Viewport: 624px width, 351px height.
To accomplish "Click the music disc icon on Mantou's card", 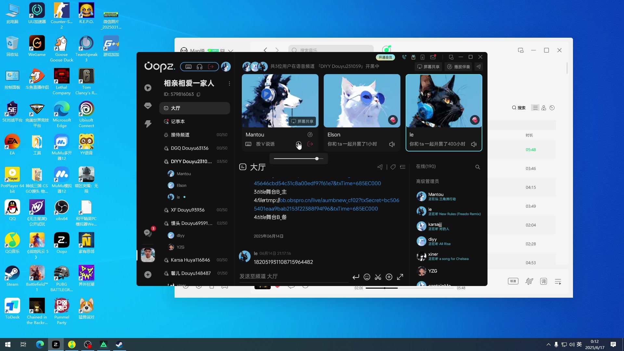I will pos(310,135).
